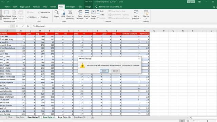Viewport: 217px width, 122px height.
Task: Click the Redo arrow in title bar
Action: [x=8, y=2]
